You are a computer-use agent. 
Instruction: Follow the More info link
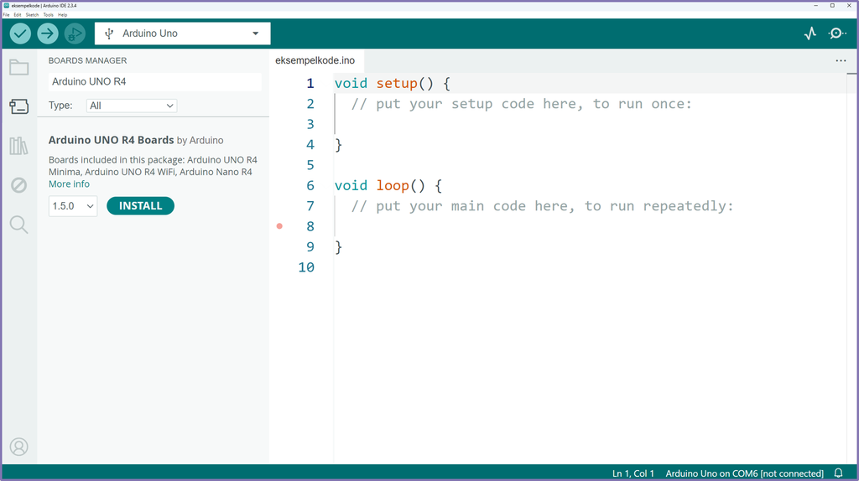click(x=69, y=184)
